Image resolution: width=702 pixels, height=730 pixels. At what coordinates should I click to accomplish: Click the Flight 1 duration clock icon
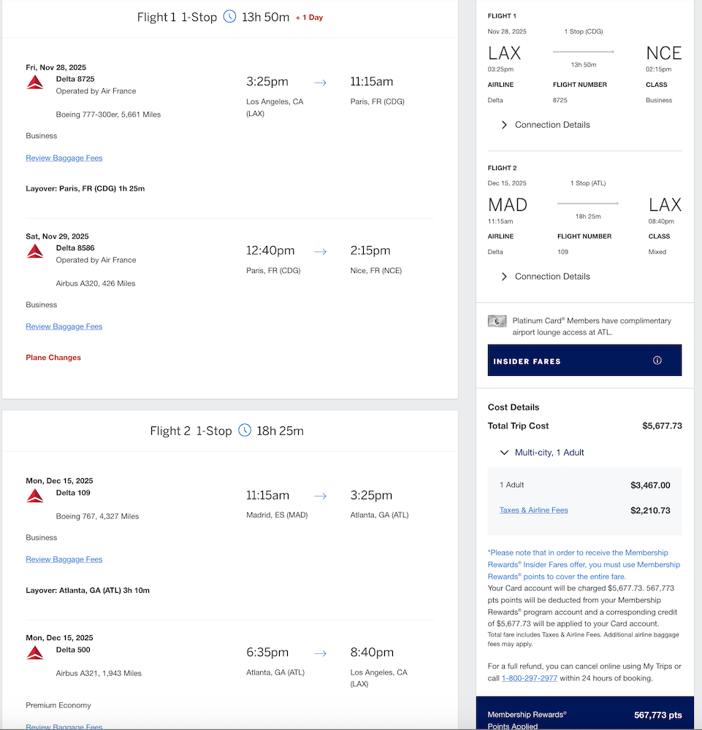click(229, 16)
